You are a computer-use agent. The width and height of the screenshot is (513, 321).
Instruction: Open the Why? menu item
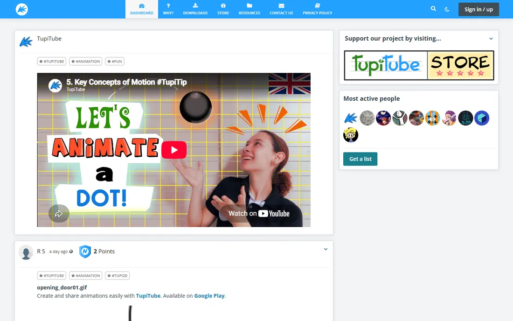pos(168,9)
